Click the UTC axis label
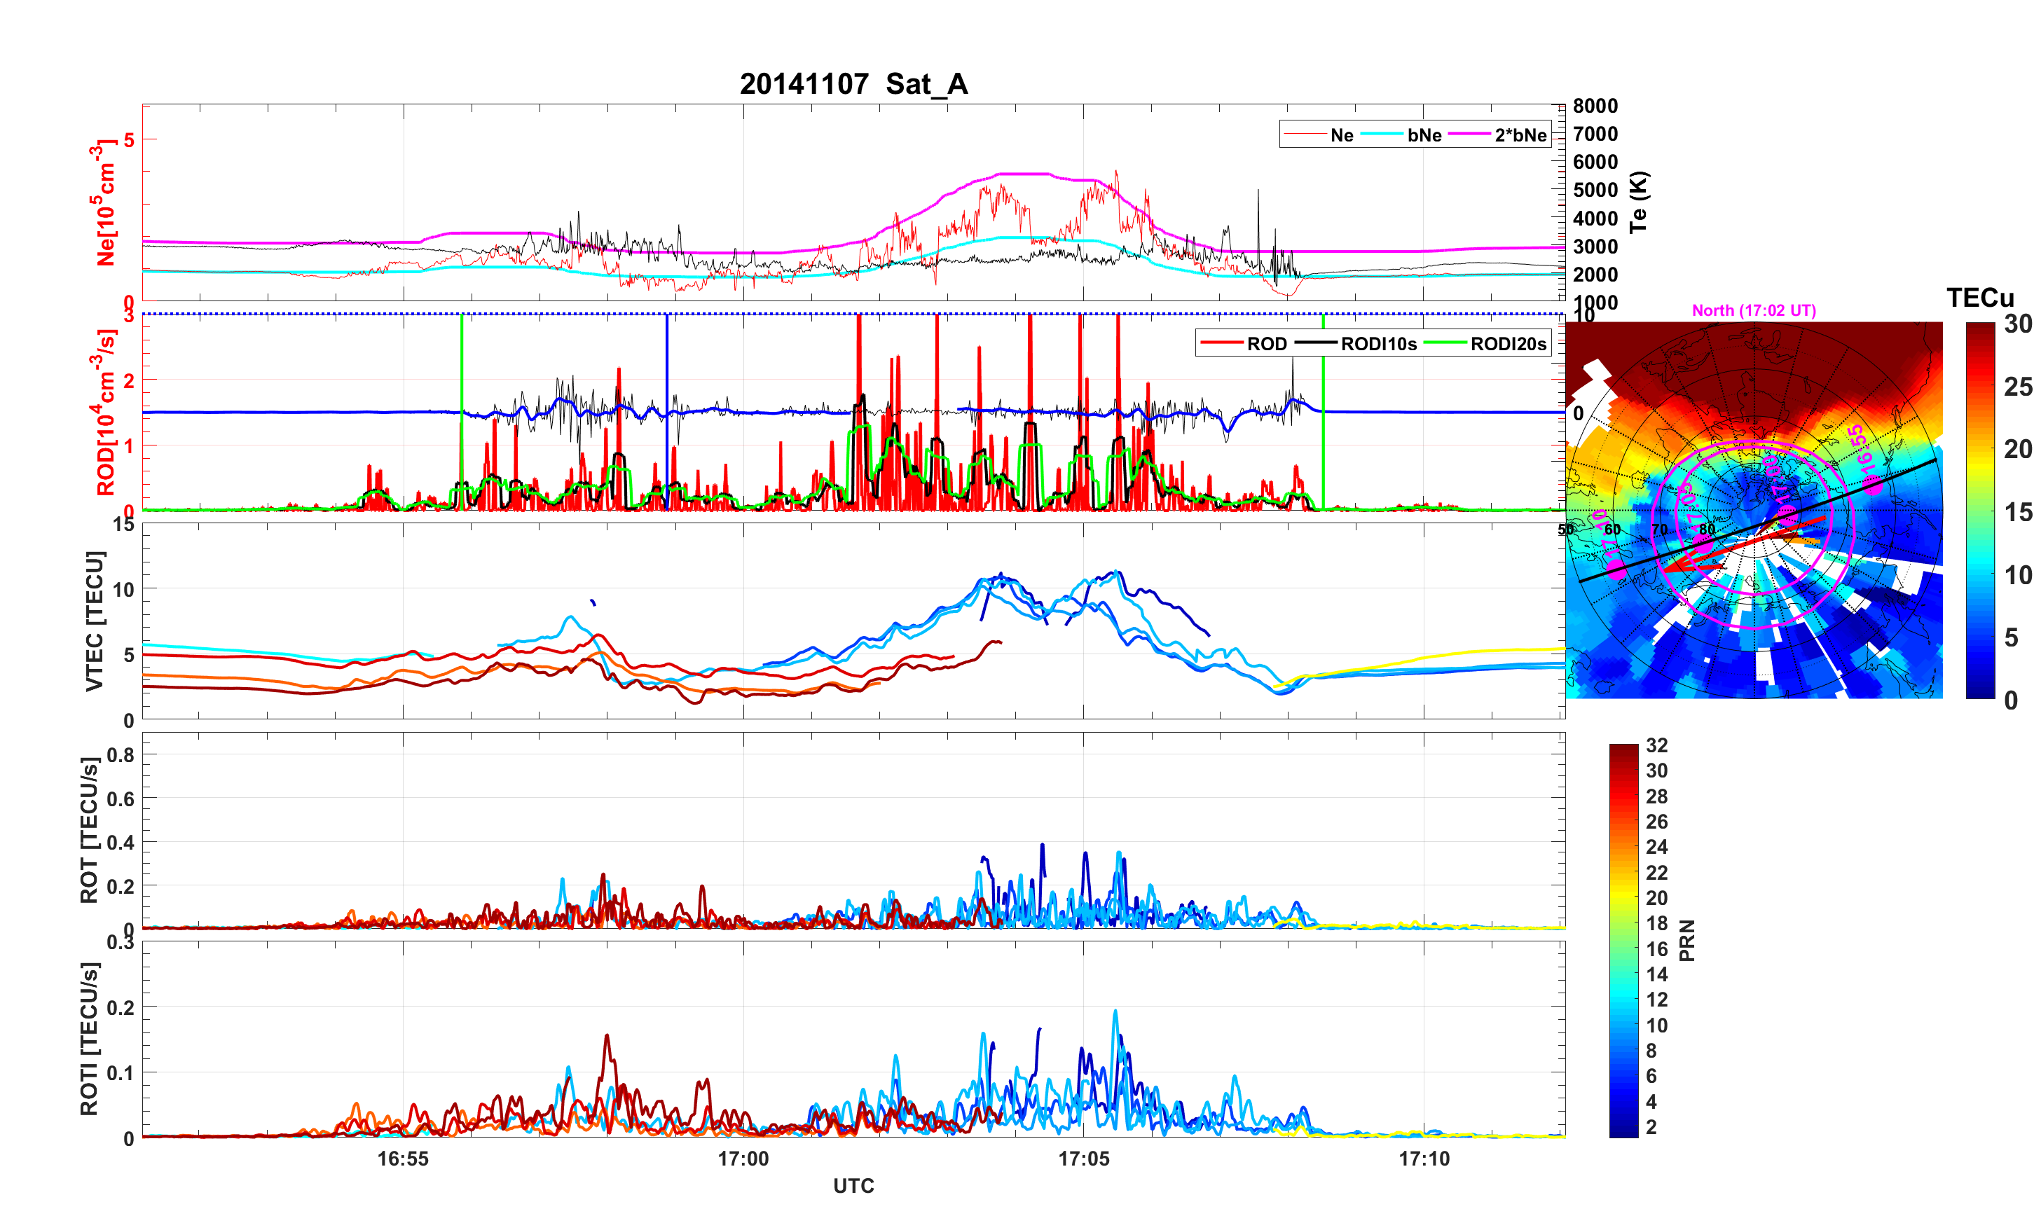 pos(853,1187)
